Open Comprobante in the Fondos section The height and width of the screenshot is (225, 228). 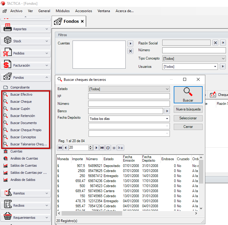(x=20, y=87)
